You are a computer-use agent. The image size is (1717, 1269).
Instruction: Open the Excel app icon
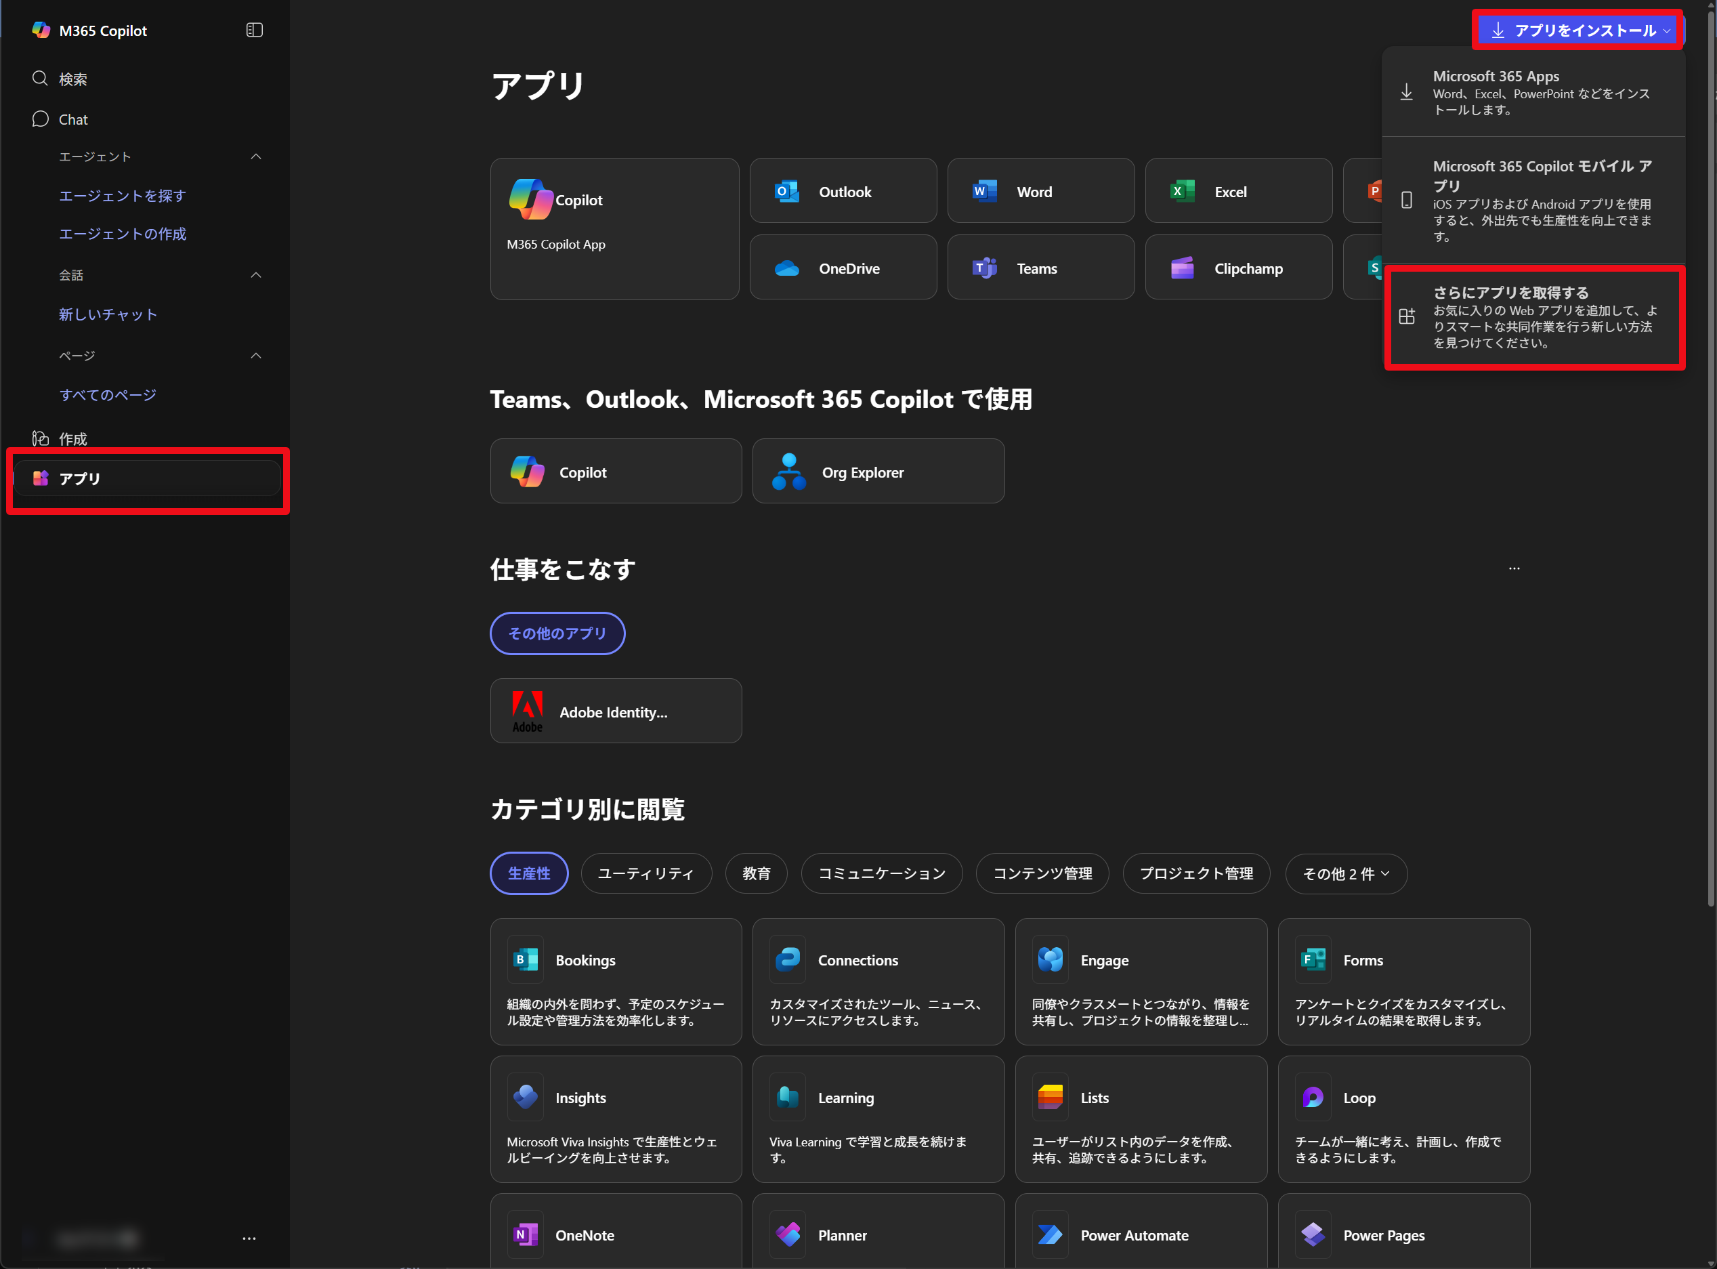pyautogui.click(x=1183, y=191)
